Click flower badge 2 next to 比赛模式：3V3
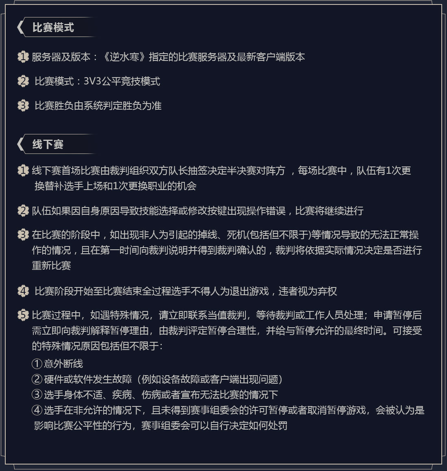Image resolution: width=447 pixels, height=471 pixels. (x=23, y=81)
